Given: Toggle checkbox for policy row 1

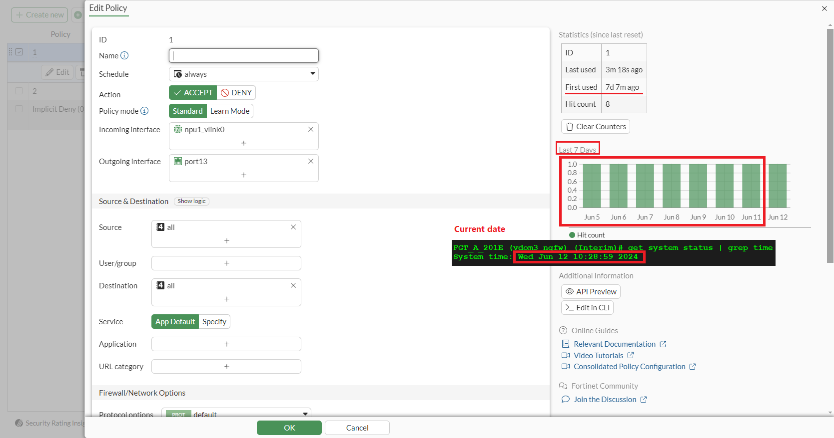Looking at the screenshot, I should coord(19,52).
